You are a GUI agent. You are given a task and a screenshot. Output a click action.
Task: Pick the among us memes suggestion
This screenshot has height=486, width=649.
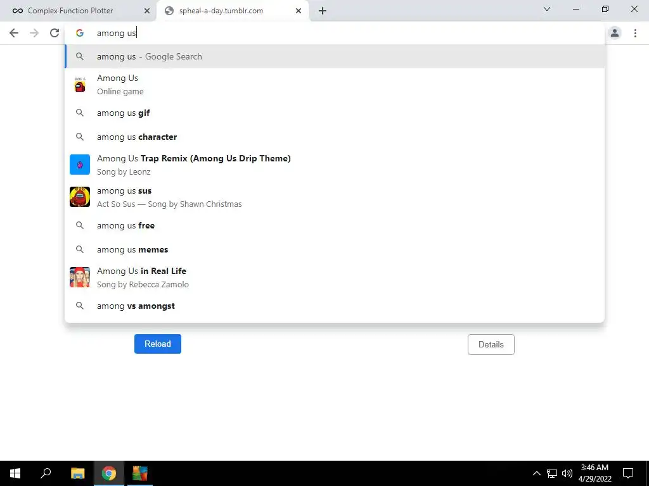[335, 249]
